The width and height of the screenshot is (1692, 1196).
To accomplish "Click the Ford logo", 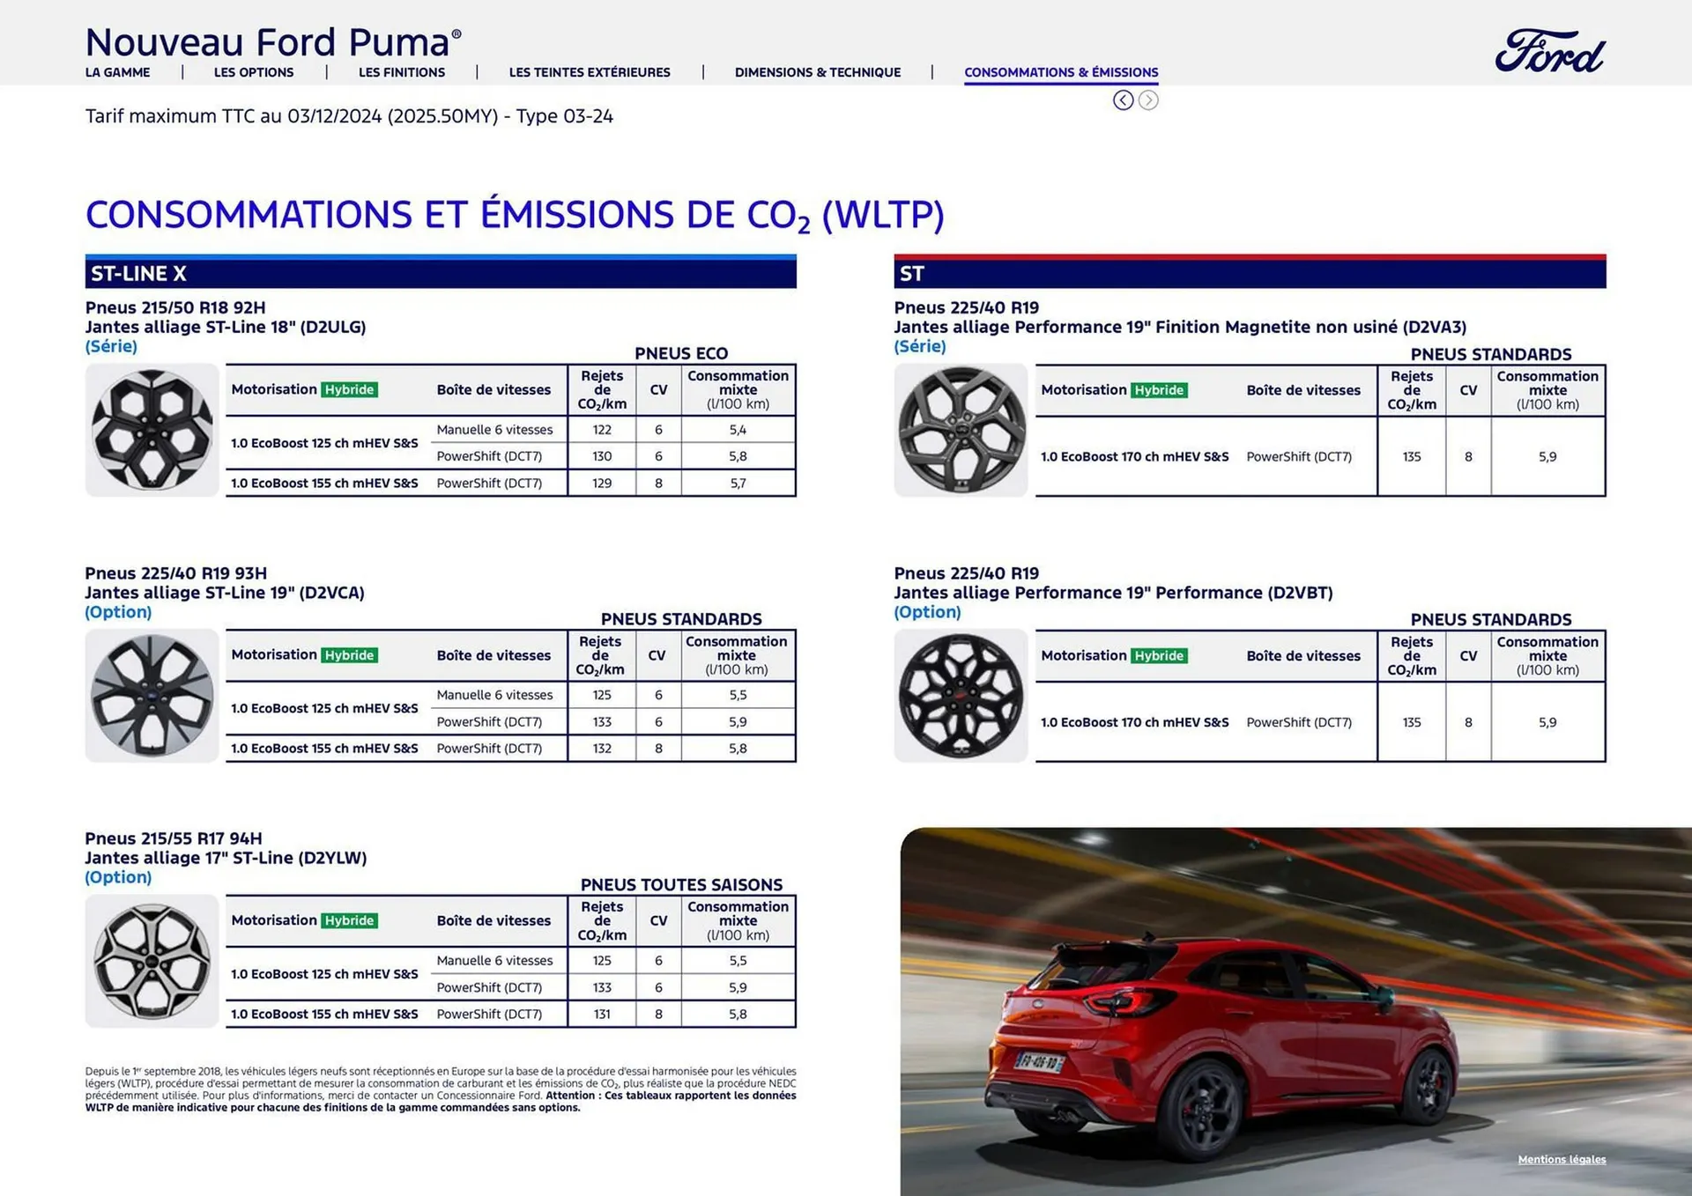I will [1549, 50].
